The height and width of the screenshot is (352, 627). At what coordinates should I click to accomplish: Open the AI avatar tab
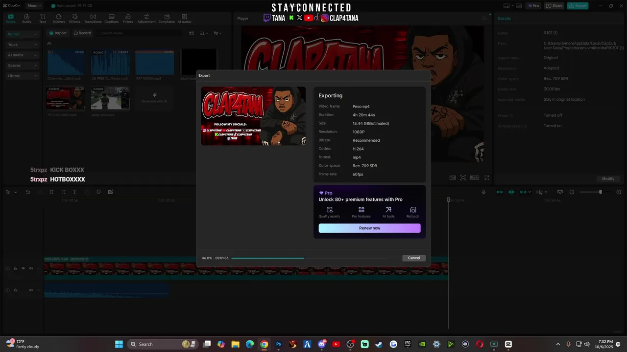pos(185,19)
